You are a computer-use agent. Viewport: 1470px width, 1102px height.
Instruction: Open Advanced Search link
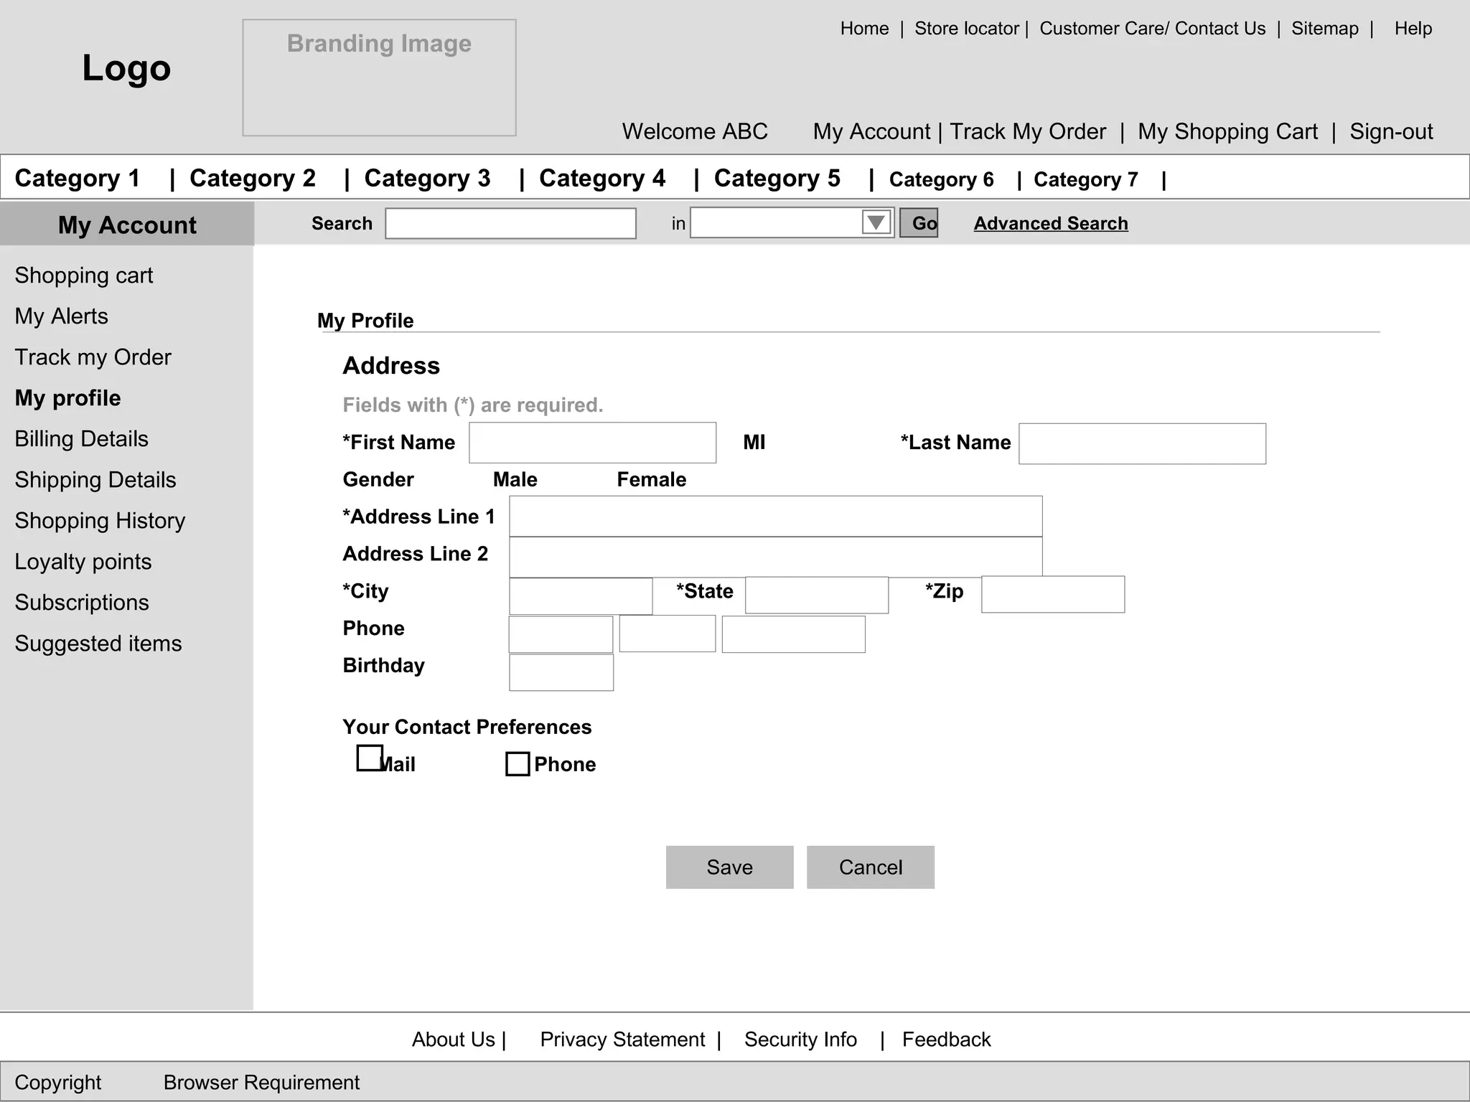(x=1051, y=223)
